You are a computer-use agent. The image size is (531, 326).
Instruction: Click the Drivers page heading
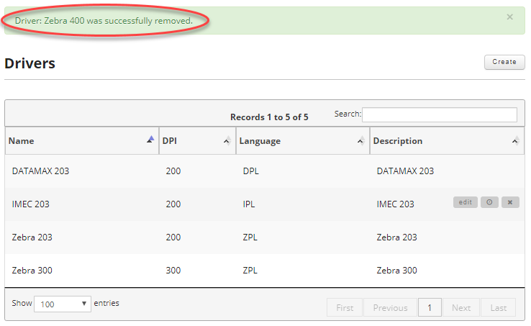pos(29,63)
